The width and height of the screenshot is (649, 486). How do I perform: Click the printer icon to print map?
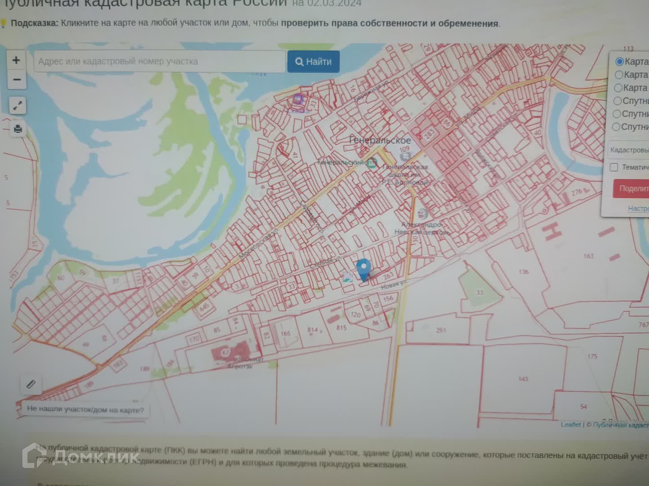pyautogui.click(x=18, y=129)
